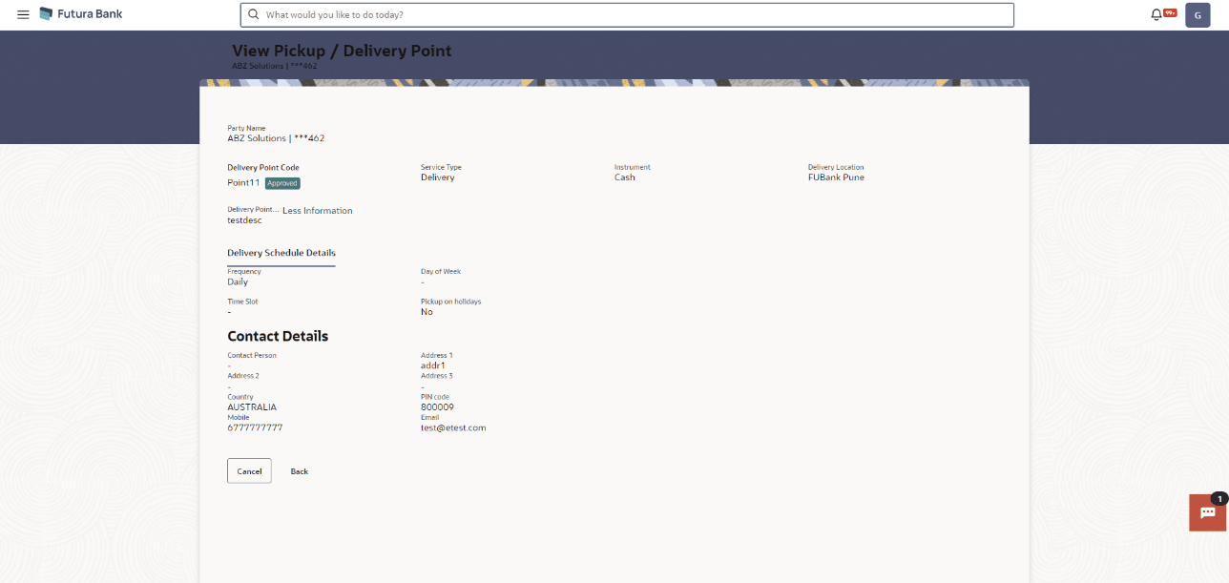The width and height of the screenshot is (1229, 583).
Task: Click the search magnifier icon
Action: 254,15
